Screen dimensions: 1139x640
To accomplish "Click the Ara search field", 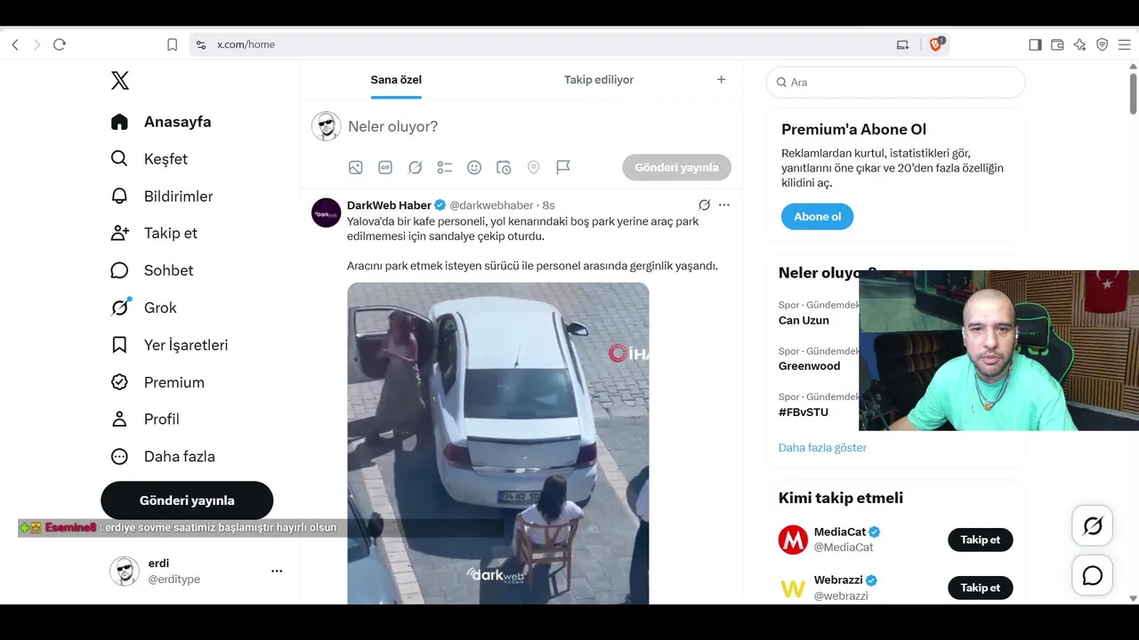I will coord(895,82).
